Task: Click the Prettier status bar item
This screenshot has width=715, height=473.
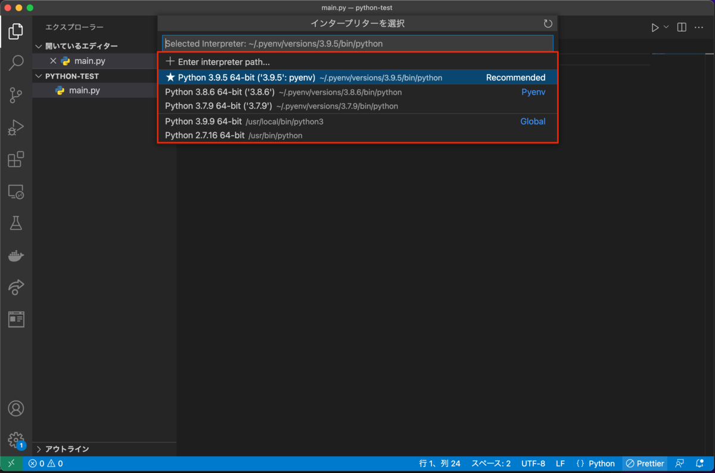Action: pos(645,463)
